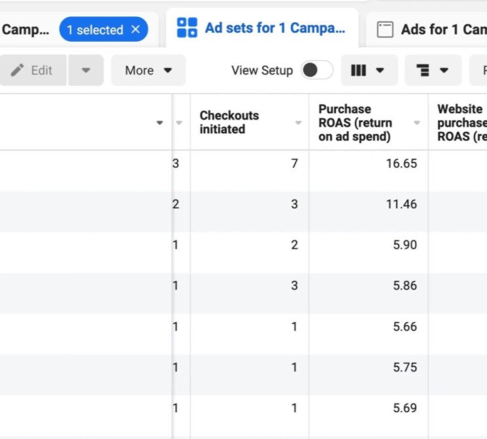Click the Purchase ROAS column header
The image size is (487, 439).
355,122
